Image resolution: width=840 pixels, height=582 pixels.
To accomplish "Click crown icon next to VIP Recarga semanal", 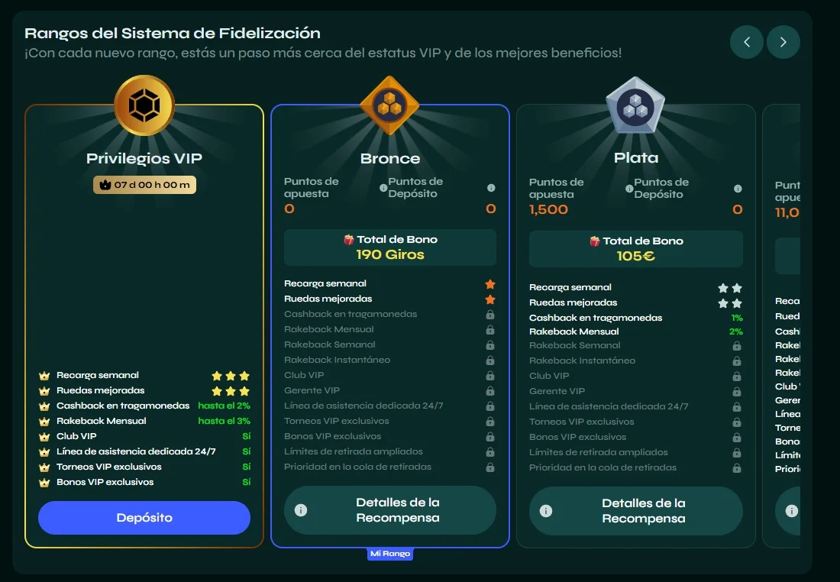I will (x=44, y=376).
